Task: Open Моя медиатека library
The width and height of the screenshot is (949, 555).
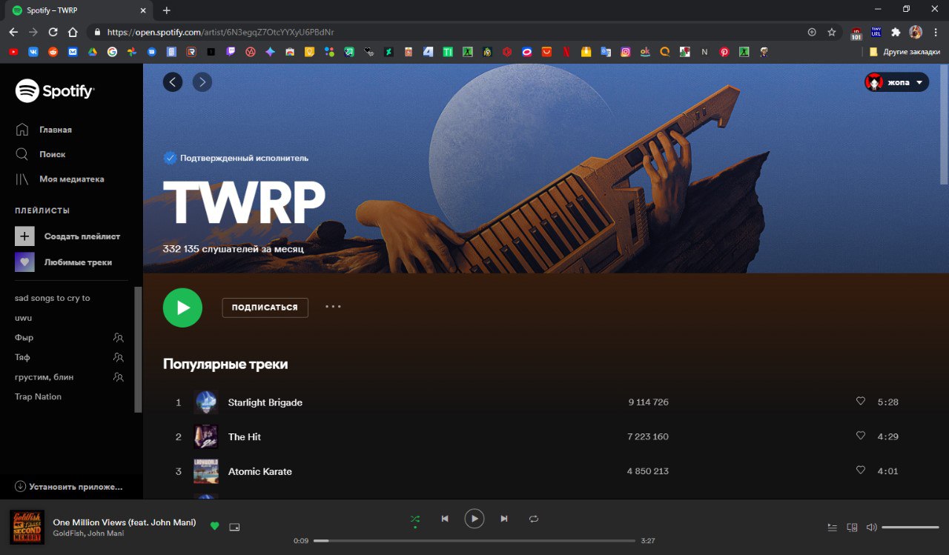Action: 60,179
